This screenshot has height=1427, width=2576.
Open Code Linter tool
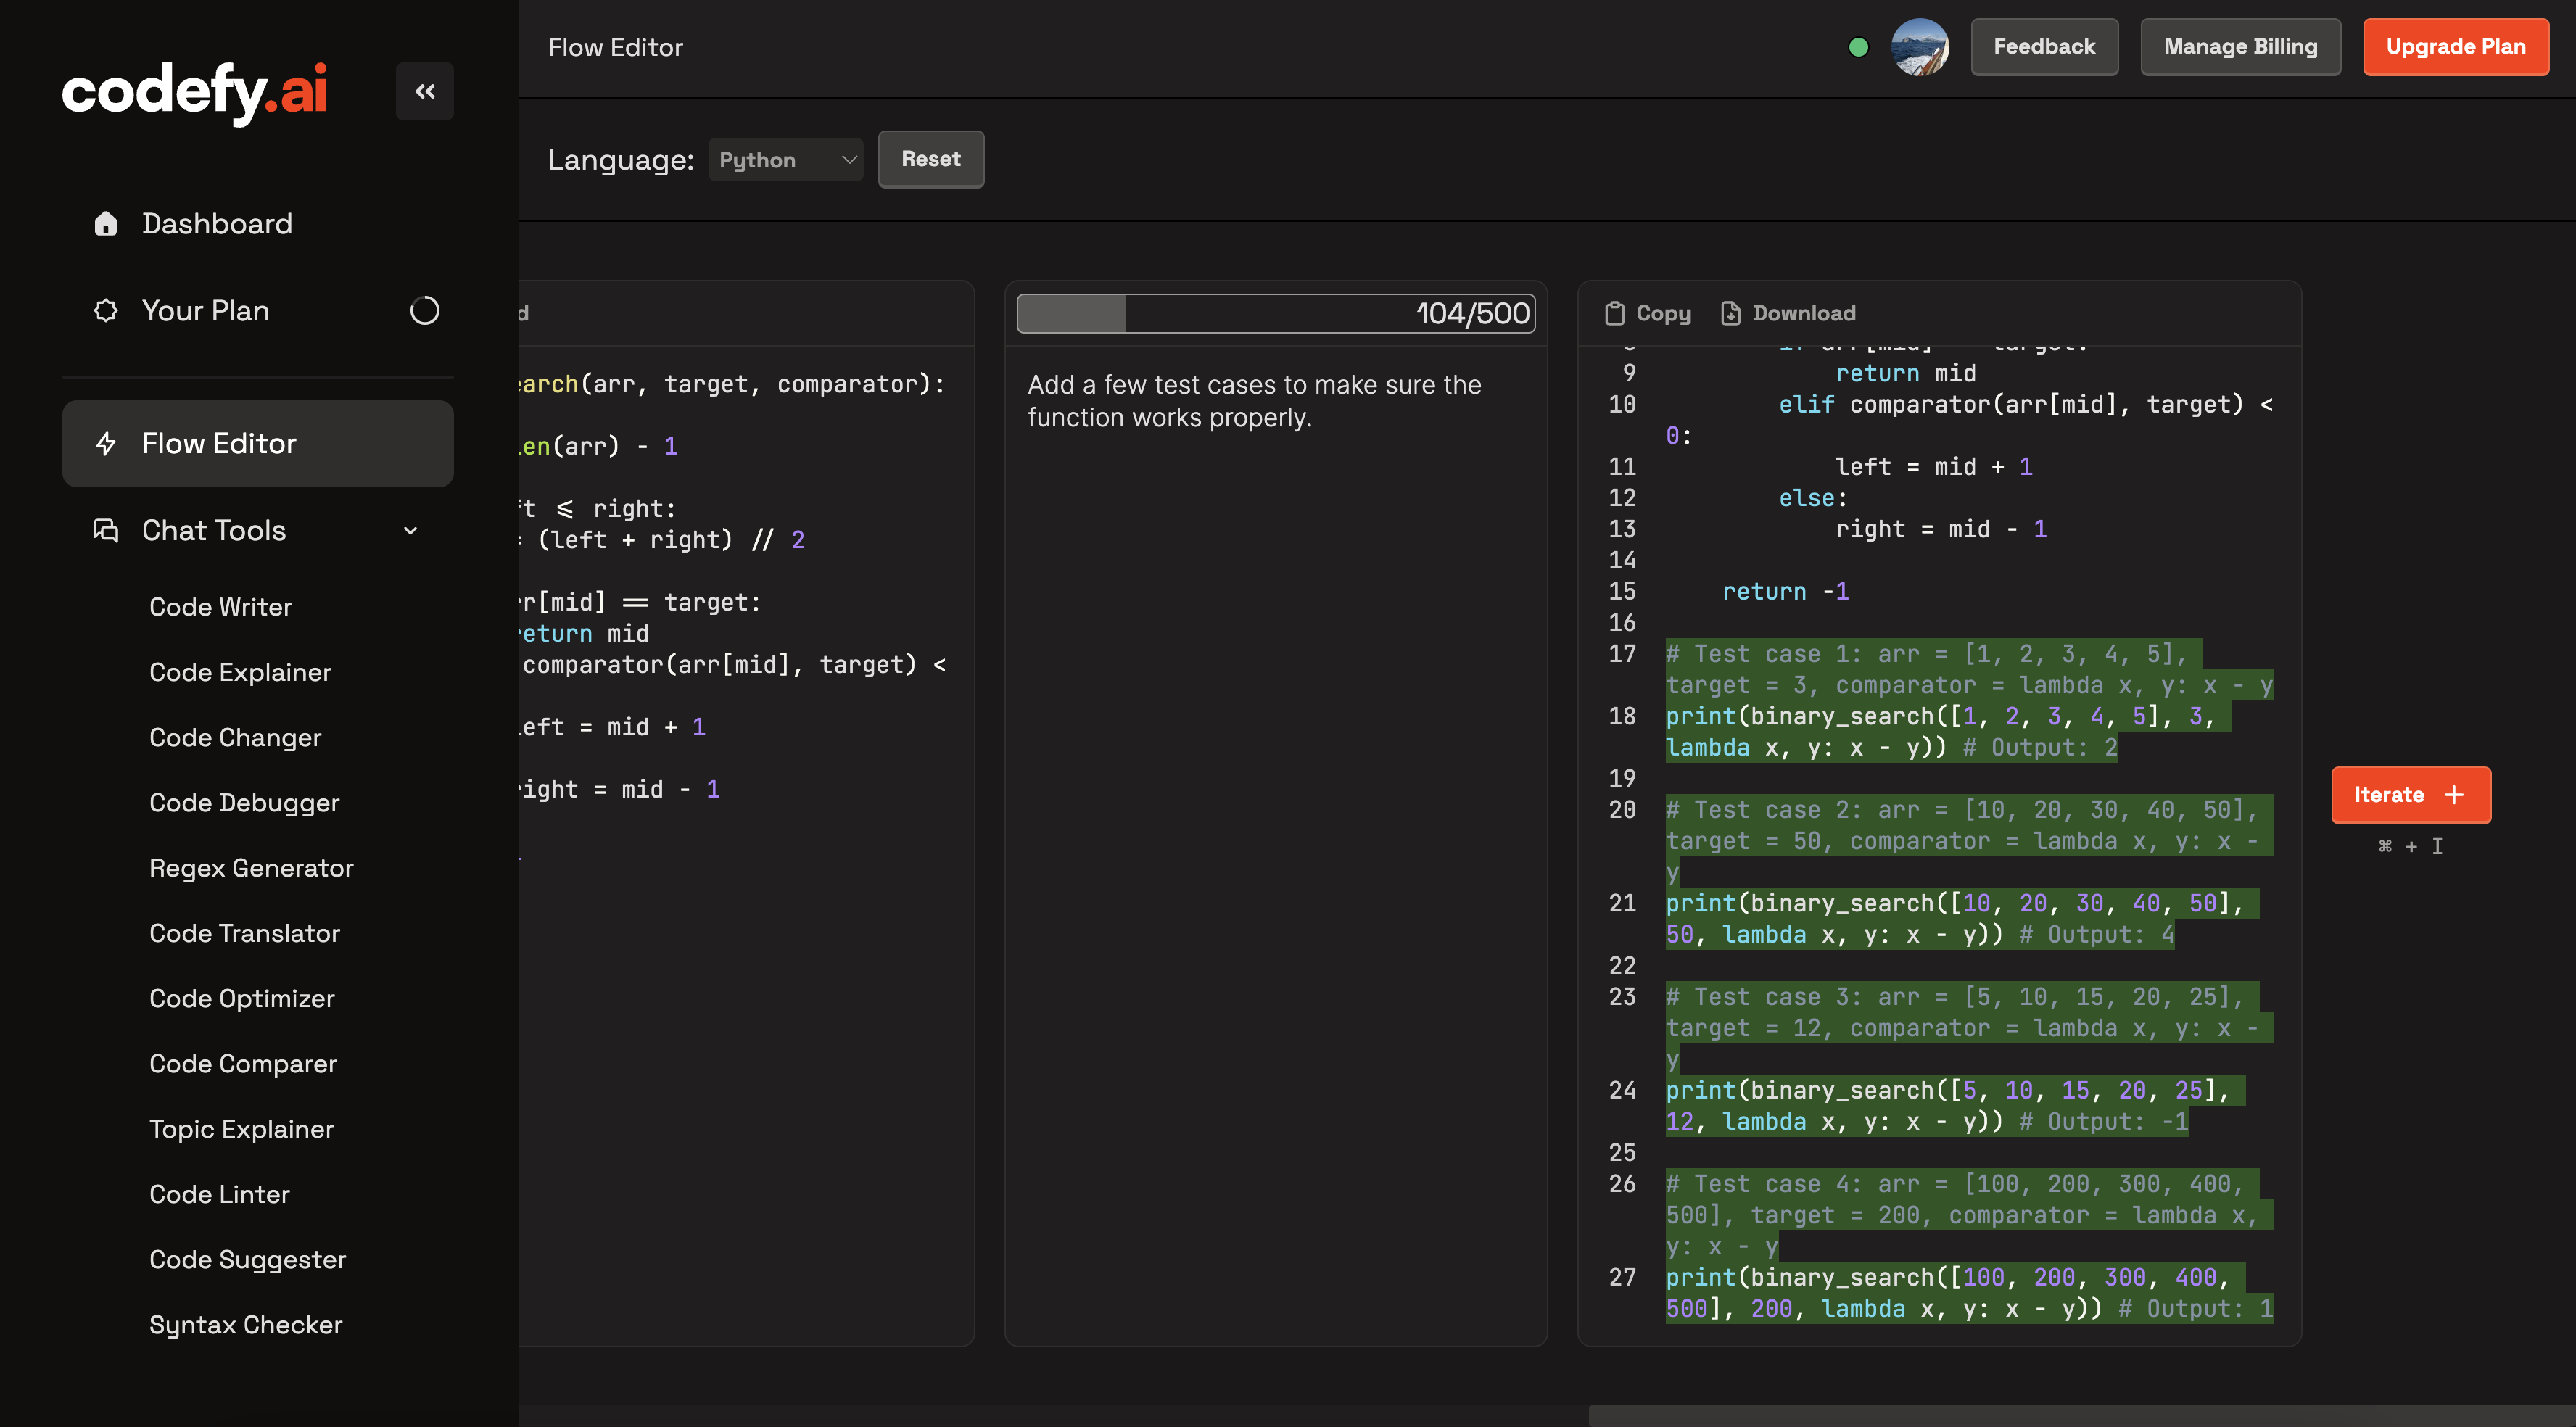[x=219, y=1194]
